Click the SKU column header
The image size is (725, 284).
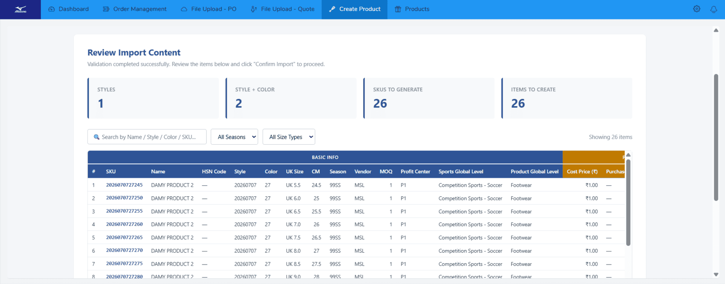(x=111, y=171)
